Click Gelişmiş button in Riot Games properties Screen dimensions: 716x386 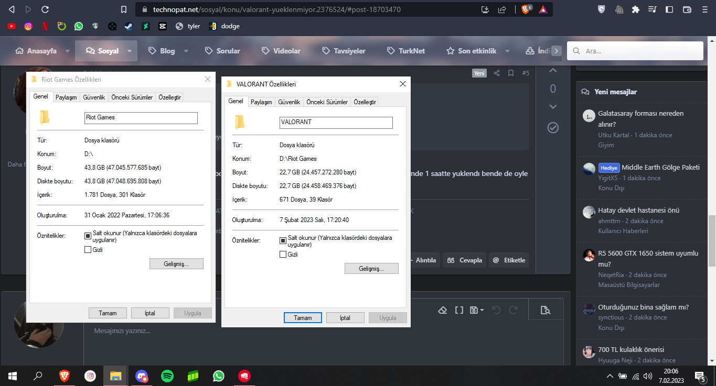pyautogui.click(x=176, y=264)
